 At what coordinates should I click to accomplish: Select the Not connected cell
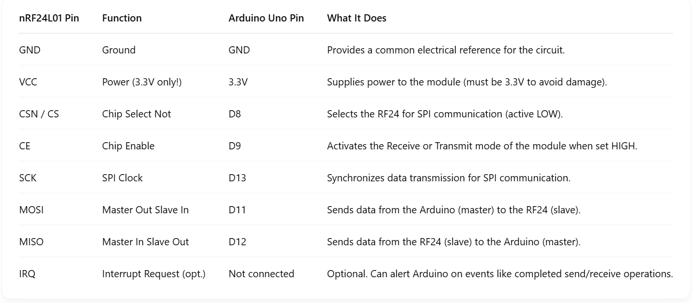[262, 274]
